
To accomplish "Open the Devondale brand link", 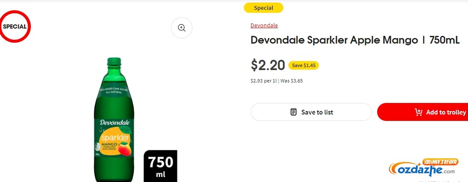I will pos(264,25).
